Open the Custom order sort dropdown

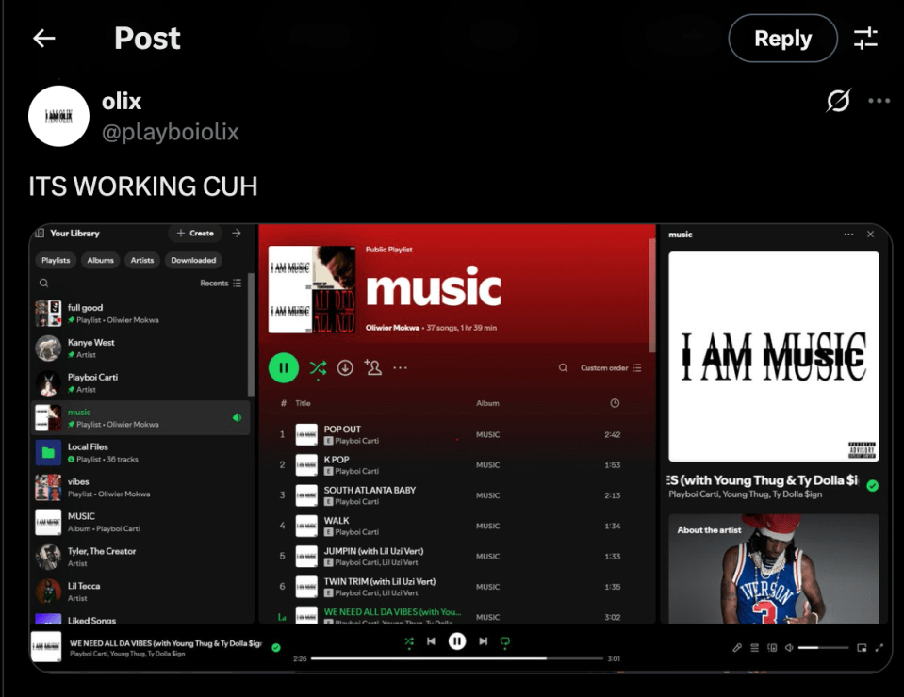pyautogui.click(x=611, y=367)
